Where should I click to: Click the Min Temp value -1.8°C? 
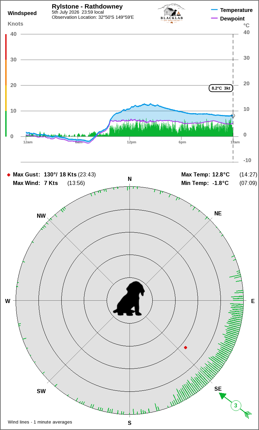point(220,183)
